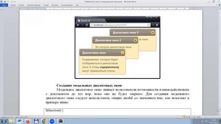The image size is (221, 124).
Task: Click the floppy disk app on the taskbar
Action: click(x=36, y=121)
